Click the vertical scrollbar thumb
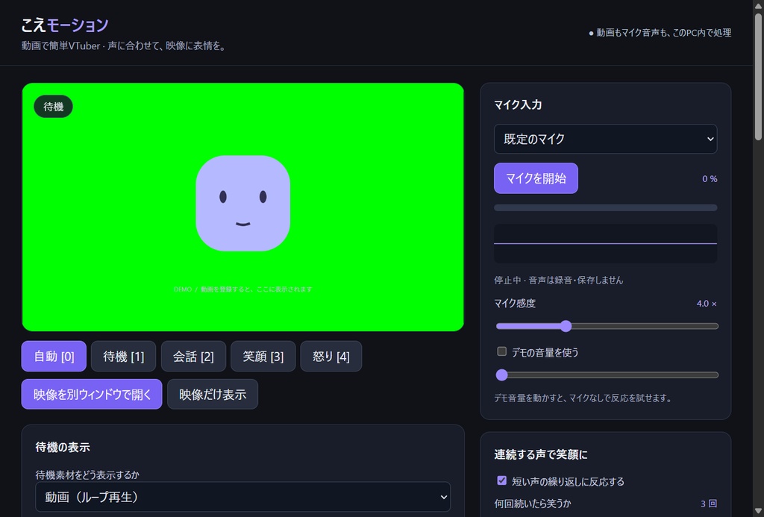The image size is (764, 517). tap(758, 78)
